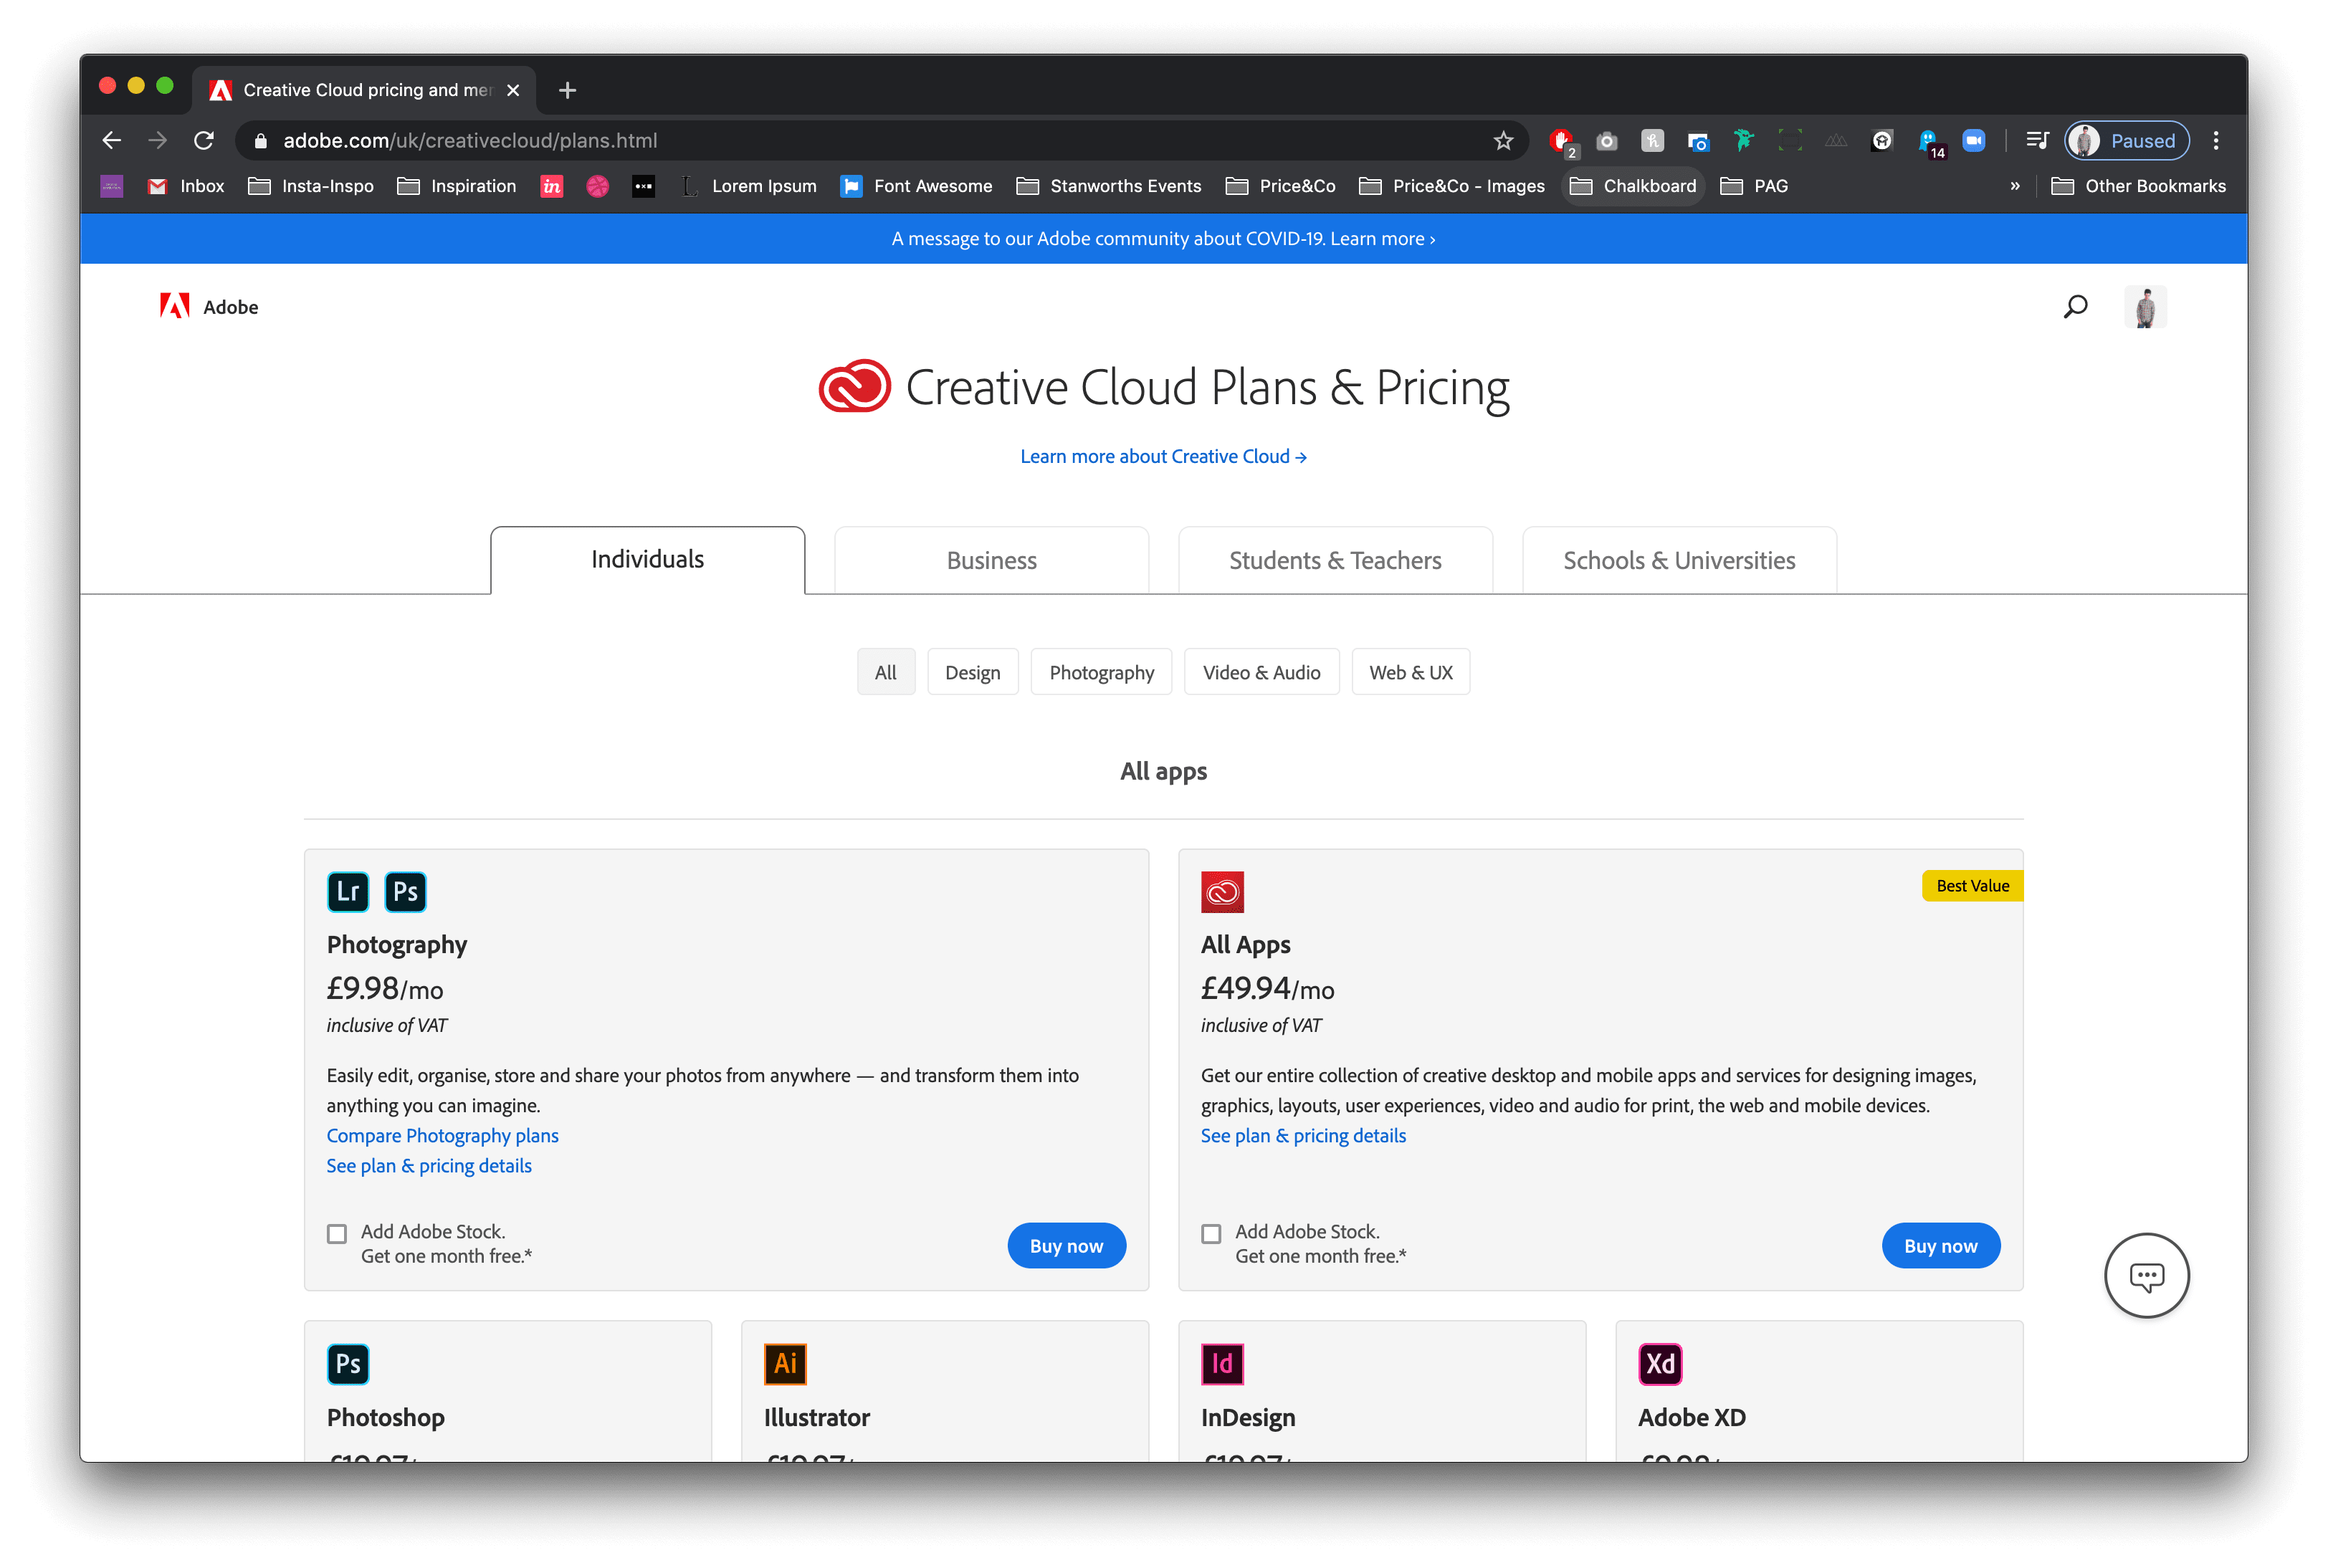Click the user profile avatar on page
The width and height of the screenshot is (2328, 1568).
[2145, 307]
